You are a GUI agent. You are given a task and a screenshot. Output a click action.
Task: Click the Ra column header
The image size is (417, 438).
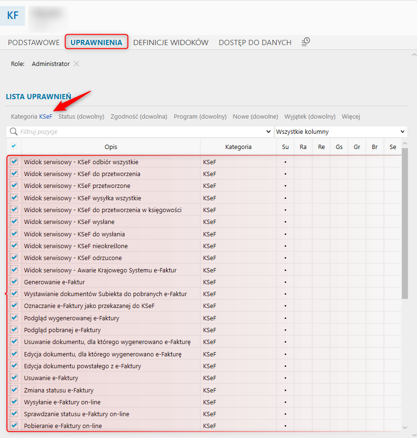[303, 147]
